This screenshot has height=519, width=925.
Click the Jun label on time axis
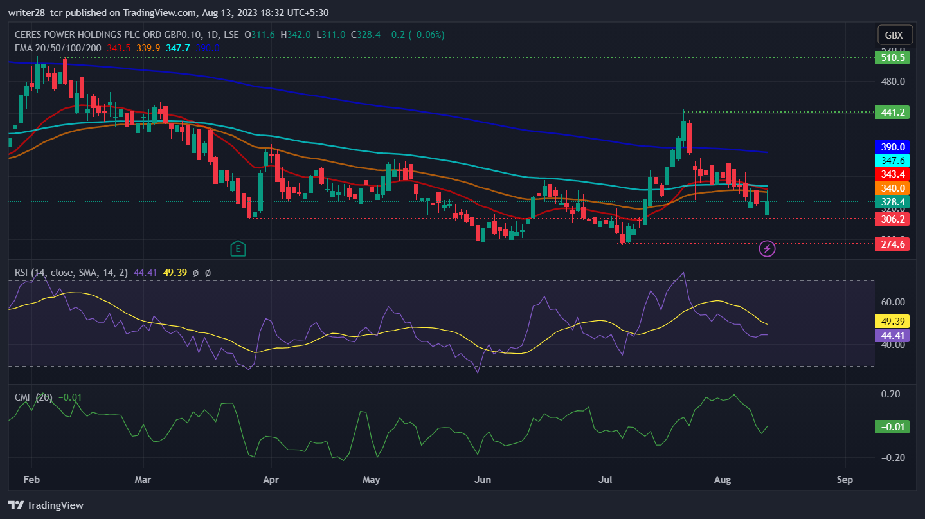tap(482, 480)
